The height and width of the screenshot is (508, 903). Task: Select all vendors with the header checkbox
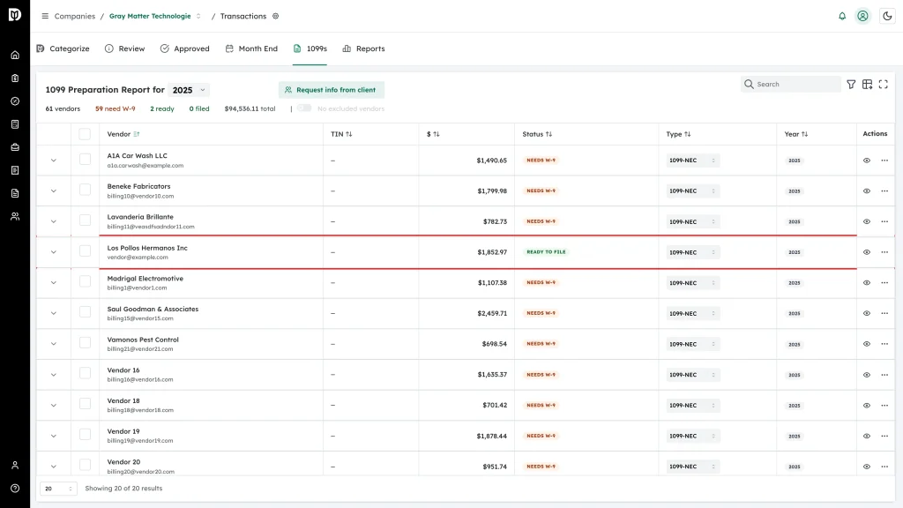(85, 134)
